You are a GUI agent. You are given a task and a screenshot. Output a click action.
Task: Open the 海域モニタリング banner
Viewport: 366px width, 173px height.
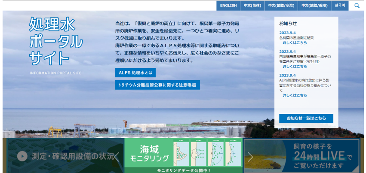pos(184,155)
